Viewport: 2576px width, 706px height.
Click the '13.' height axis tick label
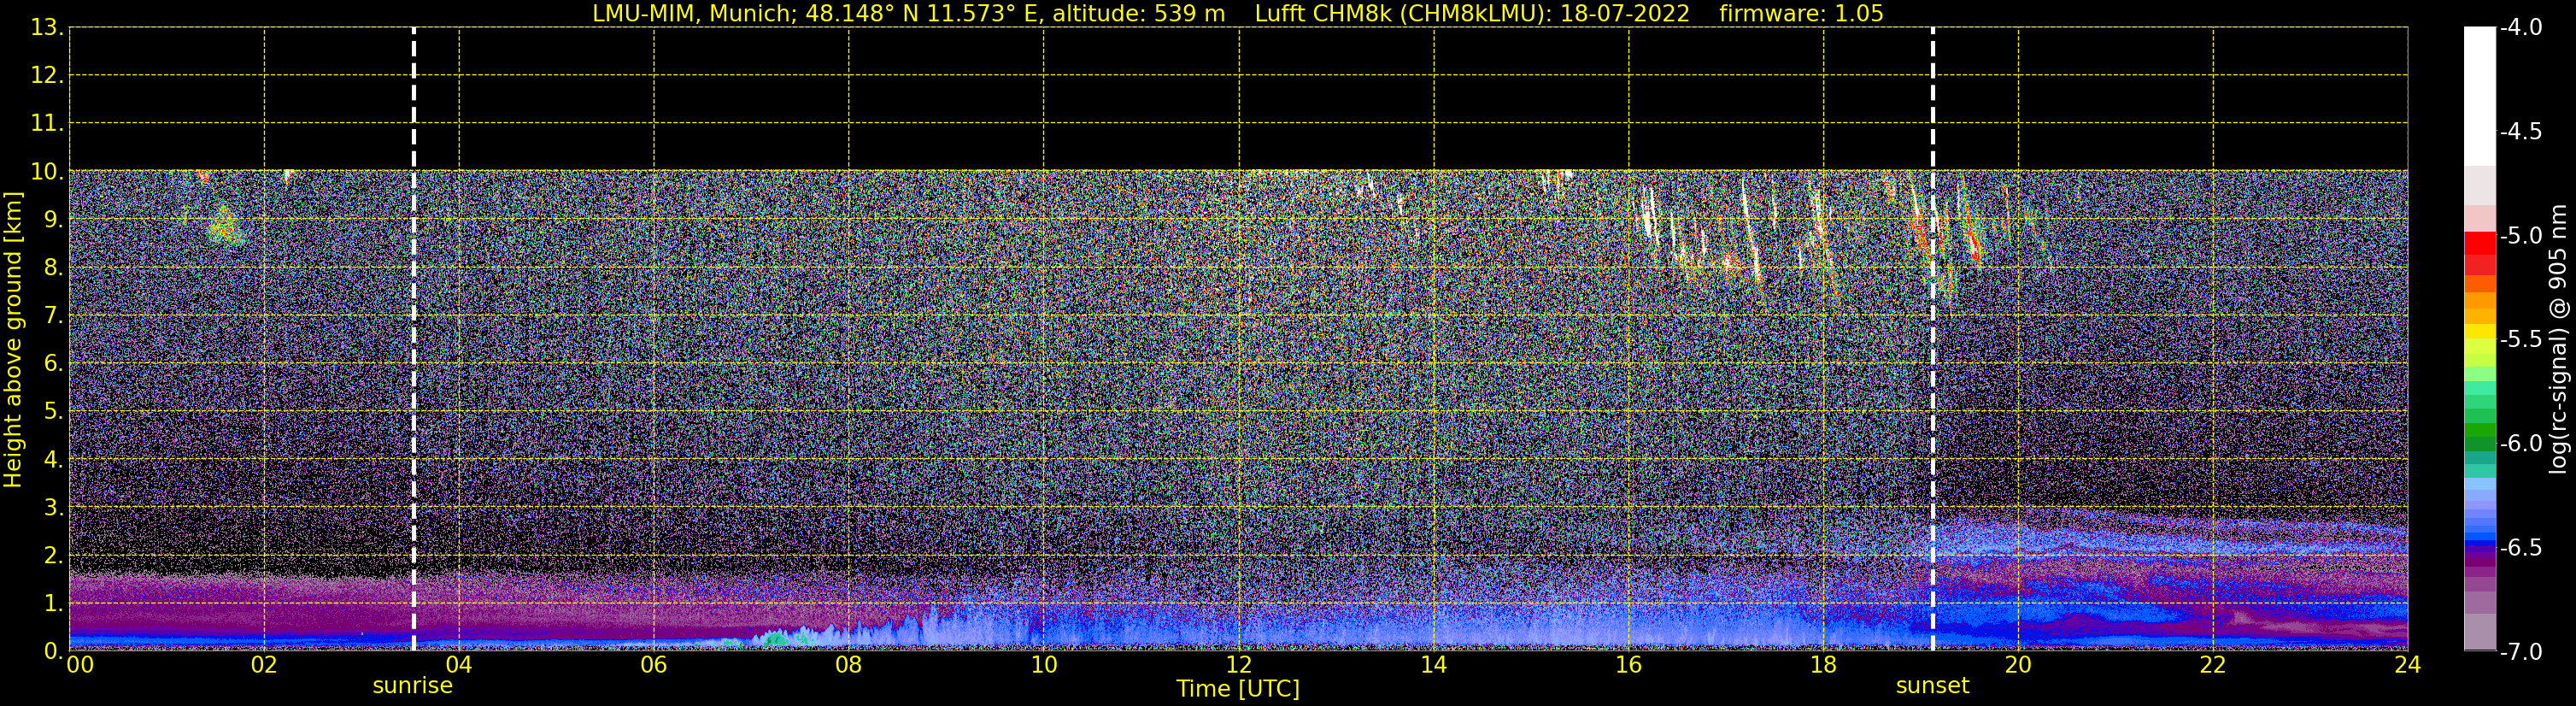46,28
